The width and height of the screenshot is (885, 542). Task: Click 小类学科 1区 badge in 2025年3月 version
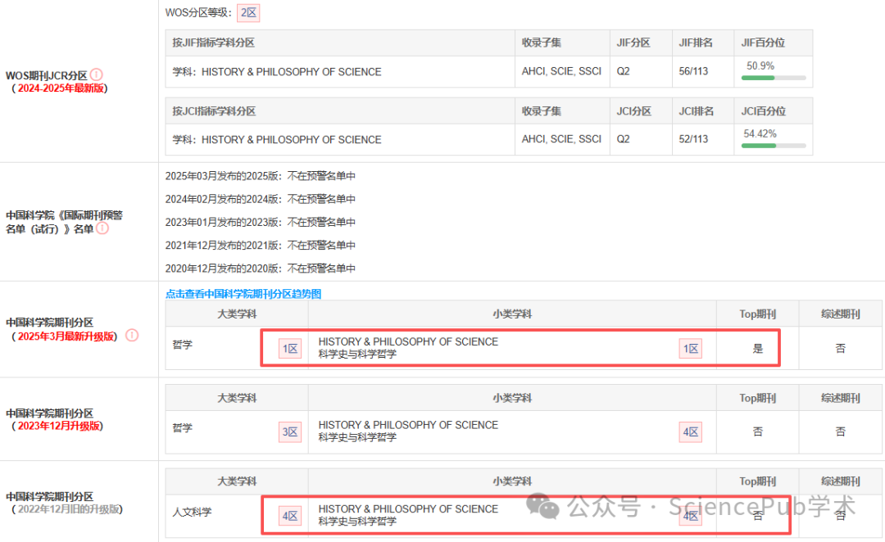(690, 349)
